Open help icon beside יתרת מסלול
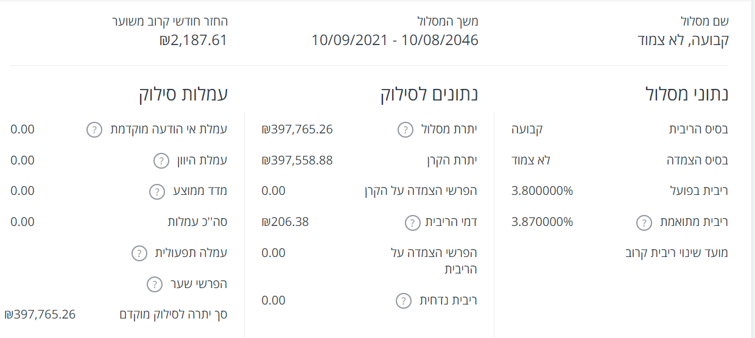This screenshot has height=338, width=755. pyautogui.click(x=405, y=130)
